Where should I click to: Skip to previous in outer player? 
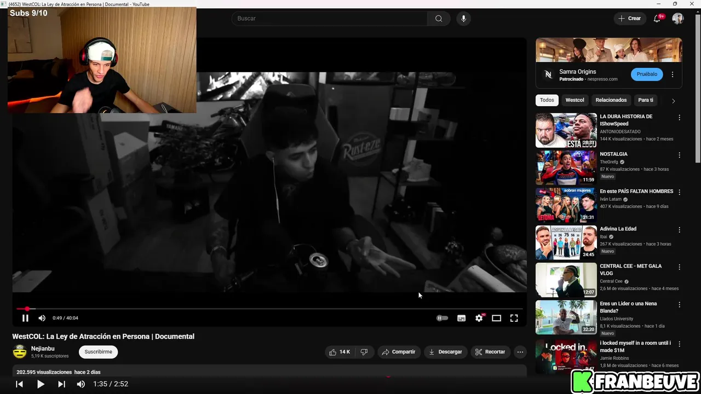pos(19,384)
